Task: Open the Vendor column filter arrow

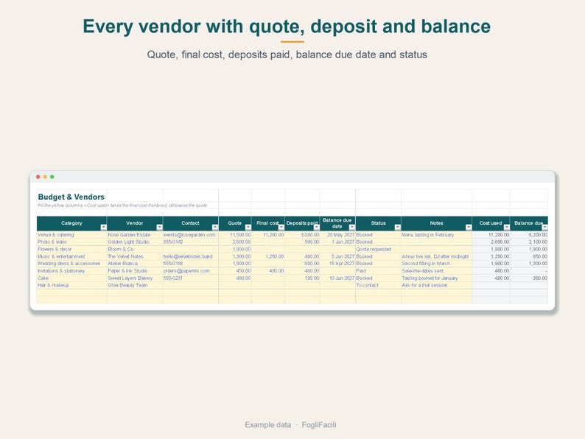Action: [x=159, y=228]
